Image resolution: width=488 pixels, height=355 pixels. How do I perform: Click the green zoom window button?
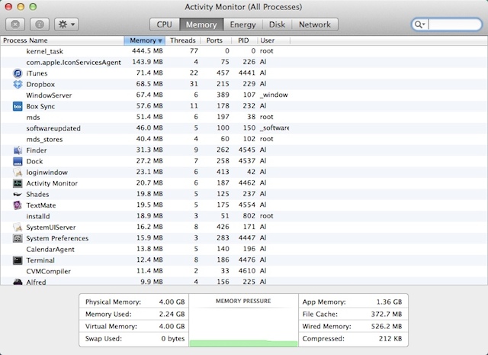click(x=33, y=7)
